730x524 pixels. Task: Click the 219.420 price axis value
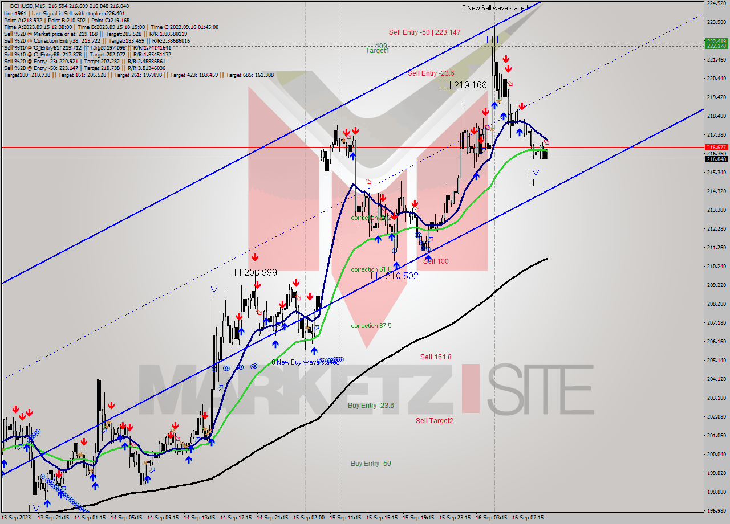point(716,97)
